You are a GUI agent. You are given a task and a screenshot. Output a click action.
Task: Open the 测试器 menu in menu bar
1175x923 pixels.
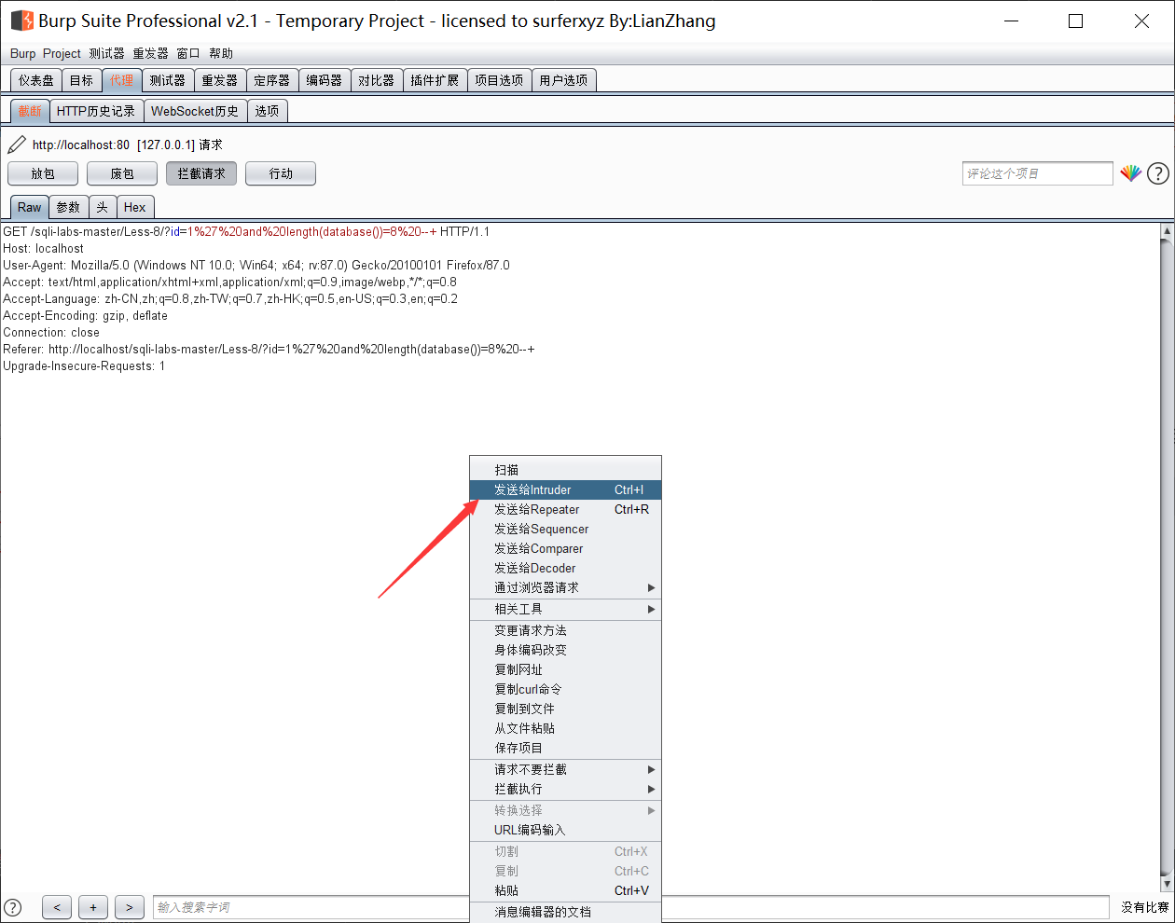[107, 53]
